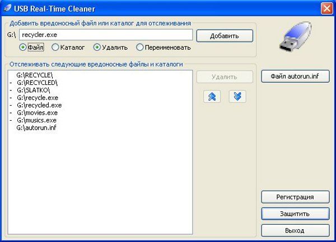The height and width of the screenshot is (242, 336).
Task: Click the move down double-arrow icon
Action: (237, 97)
